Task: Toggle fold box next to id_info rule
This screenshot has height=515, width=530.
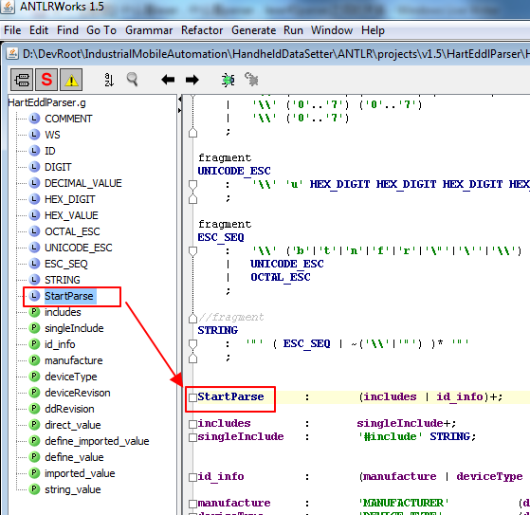Action: pyautogui.click(x=192, y=477)
